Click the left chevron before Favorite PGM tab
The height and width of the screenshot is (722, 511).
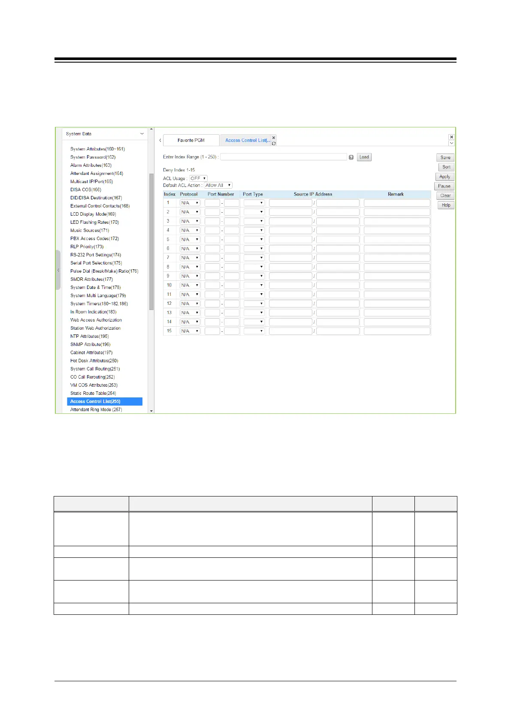coord(160,140)
